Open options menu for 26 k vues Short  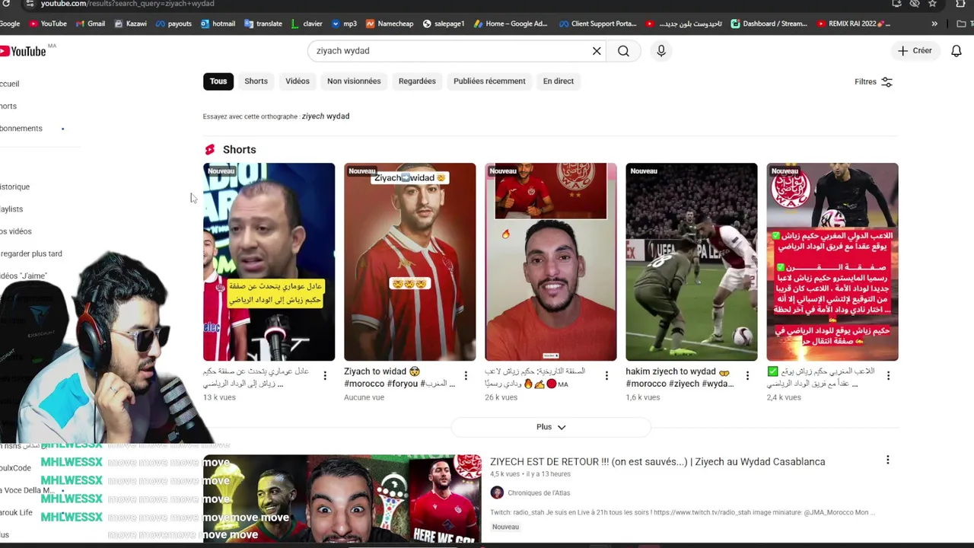pos(606,375)
